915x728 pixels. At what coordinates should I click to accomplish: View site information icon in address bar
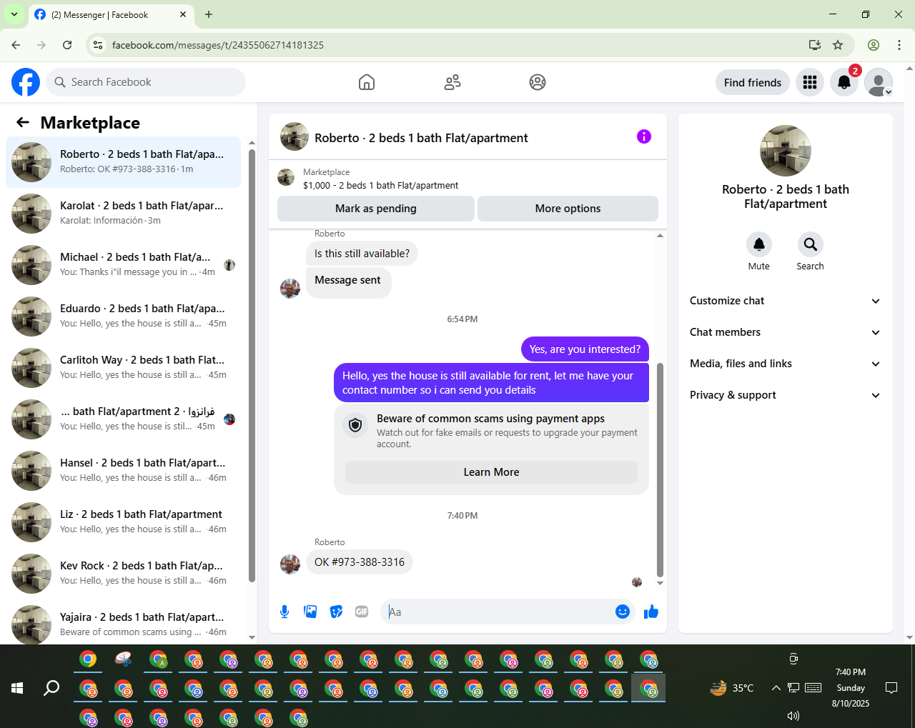pyautogui.click(x=99, y=45)
